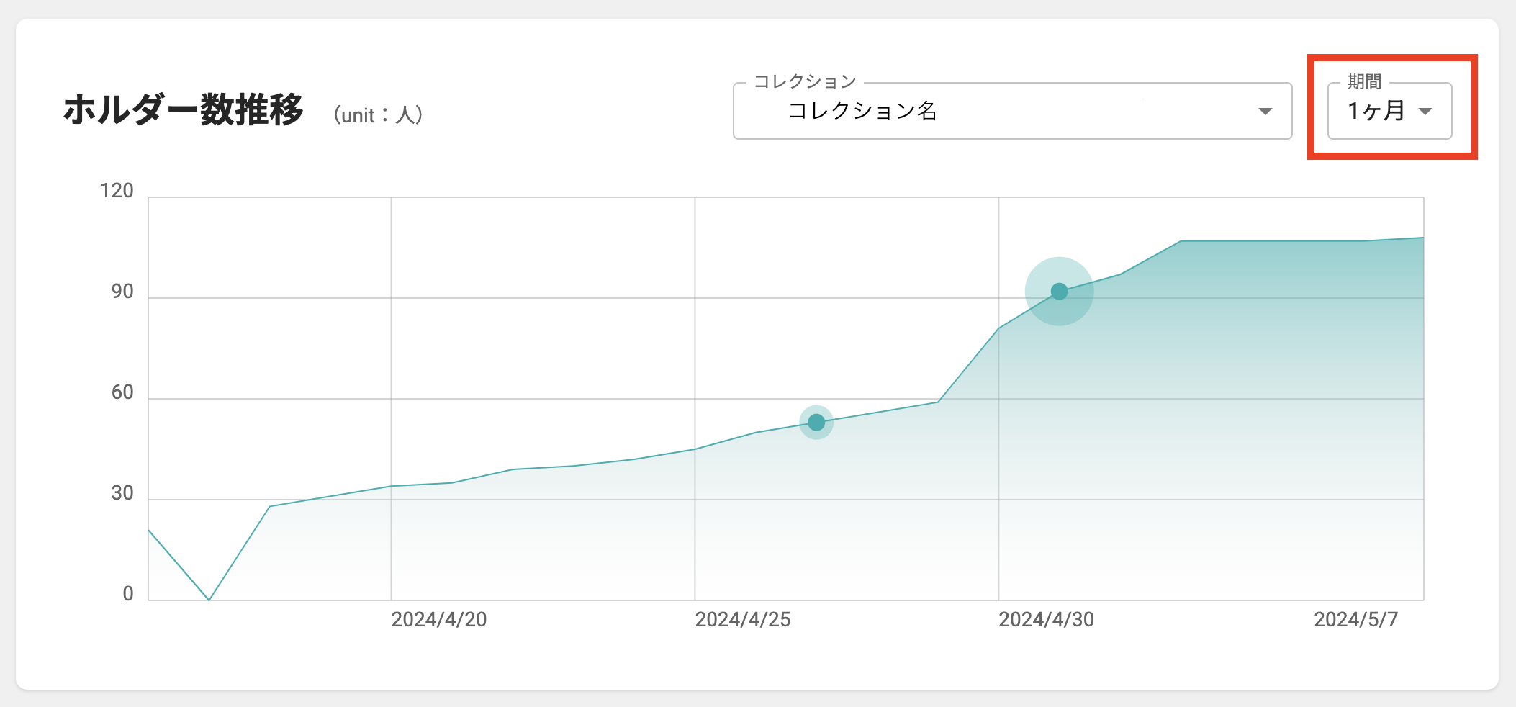
Task: Click the 2024/5/7 date label
Action: pyautogui.click(x=1355, y=620)
